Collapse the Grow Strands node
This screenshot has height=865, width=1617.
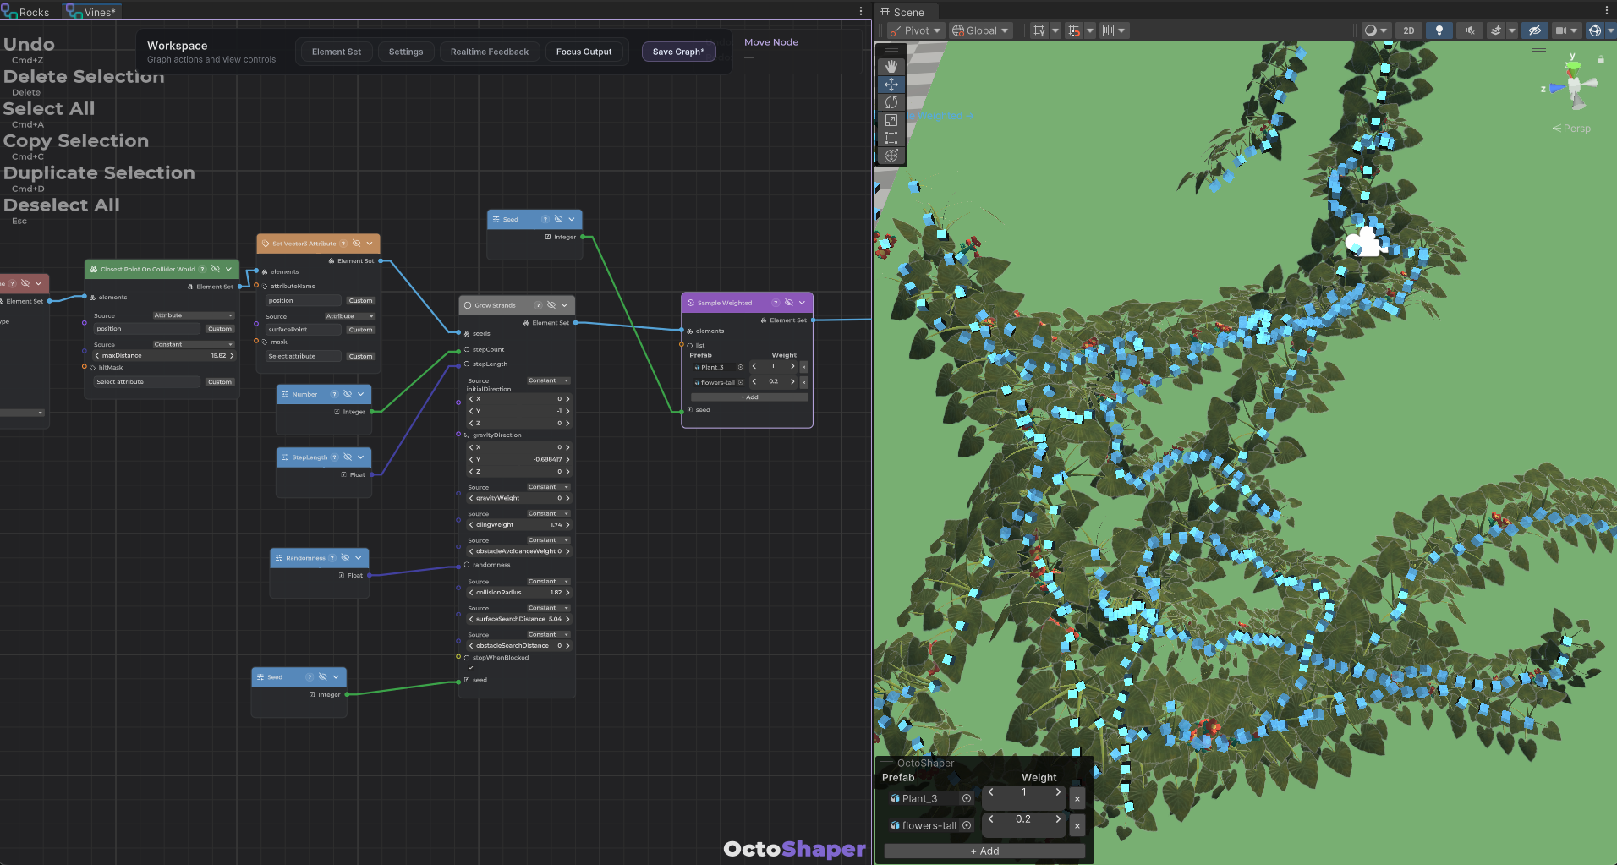[565, 305]
